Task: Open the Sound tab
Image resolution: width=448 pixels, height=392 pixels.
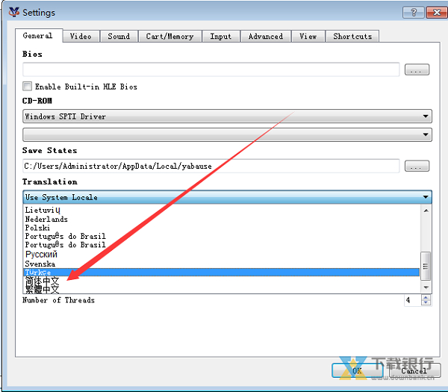Action: coord(119,36)
